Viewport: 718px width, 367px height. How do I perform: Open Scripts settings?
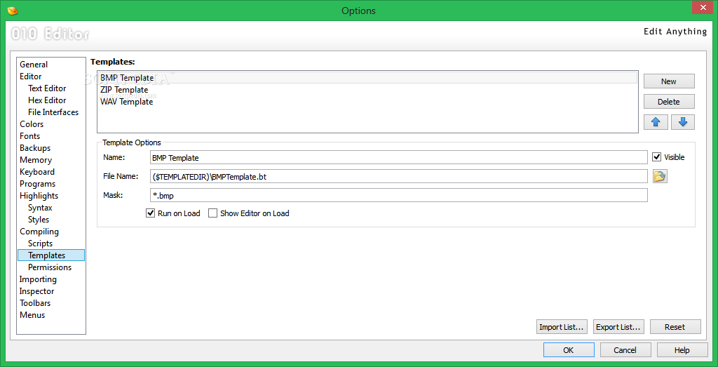tap(40, 243)
